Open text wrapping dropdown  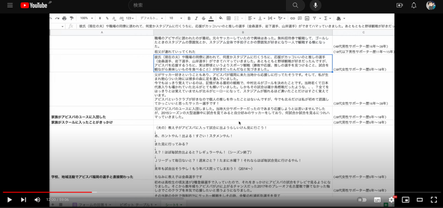(272, 18)
